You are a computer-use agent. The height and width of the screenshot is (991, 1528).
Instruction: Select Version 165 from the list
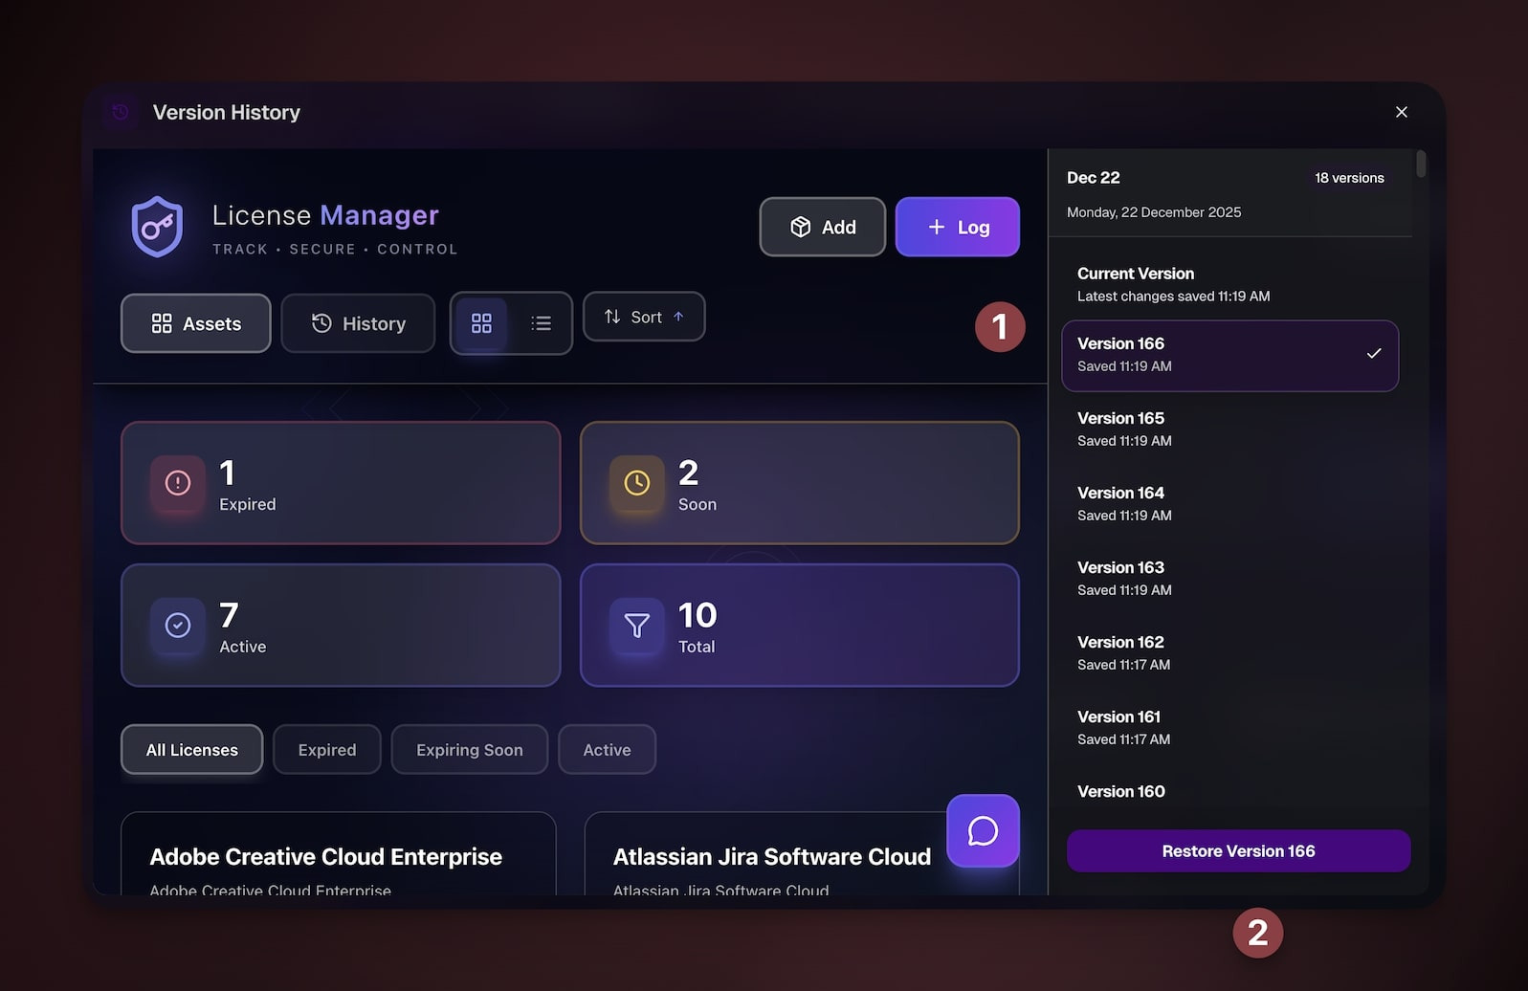1229,429
